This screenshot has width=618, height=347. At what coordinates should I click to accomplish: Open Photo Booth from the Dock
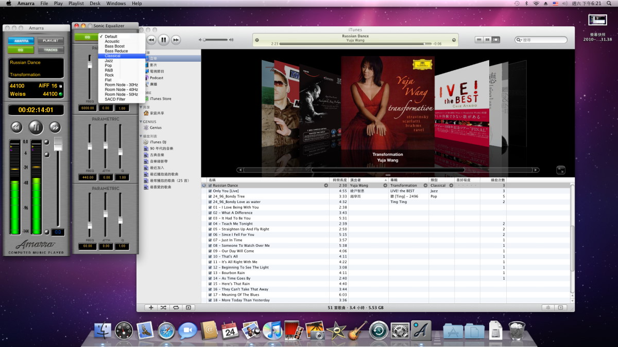point(293,330)
